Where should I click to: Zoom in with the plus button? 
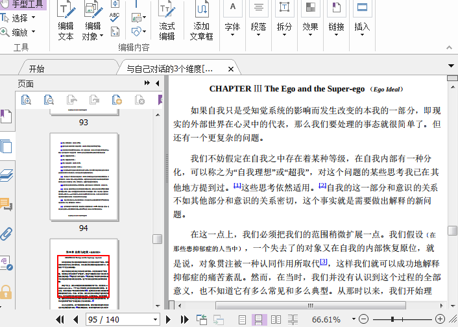(x=440, y=319)
